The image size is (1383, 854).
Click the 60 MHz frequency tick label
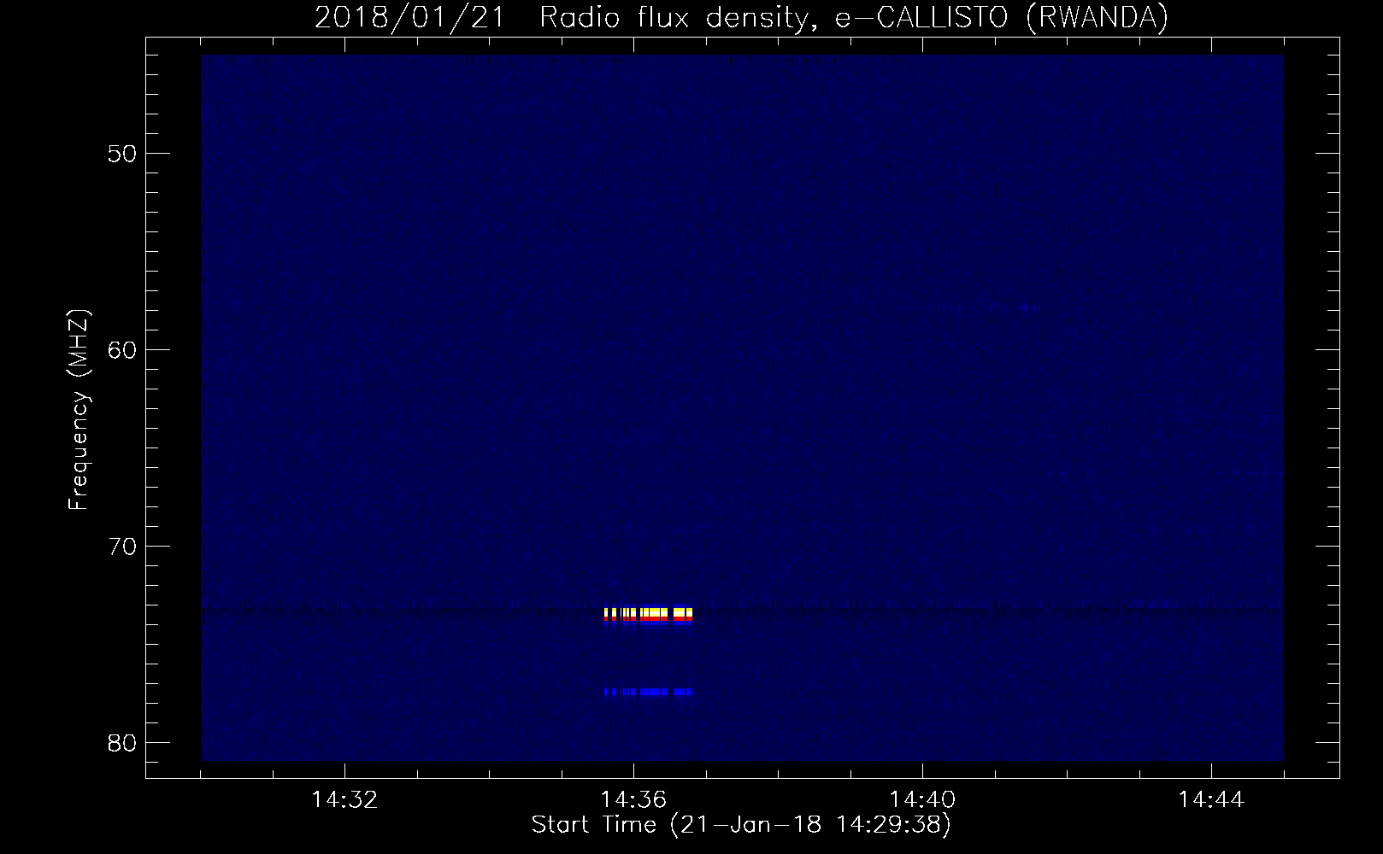click(x=121, y=350)
